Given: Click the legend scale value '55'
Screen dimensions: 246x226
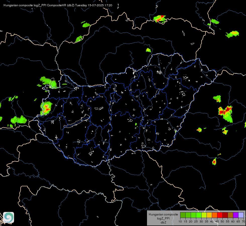Looking at the screenshot, I should coord(228,221).
